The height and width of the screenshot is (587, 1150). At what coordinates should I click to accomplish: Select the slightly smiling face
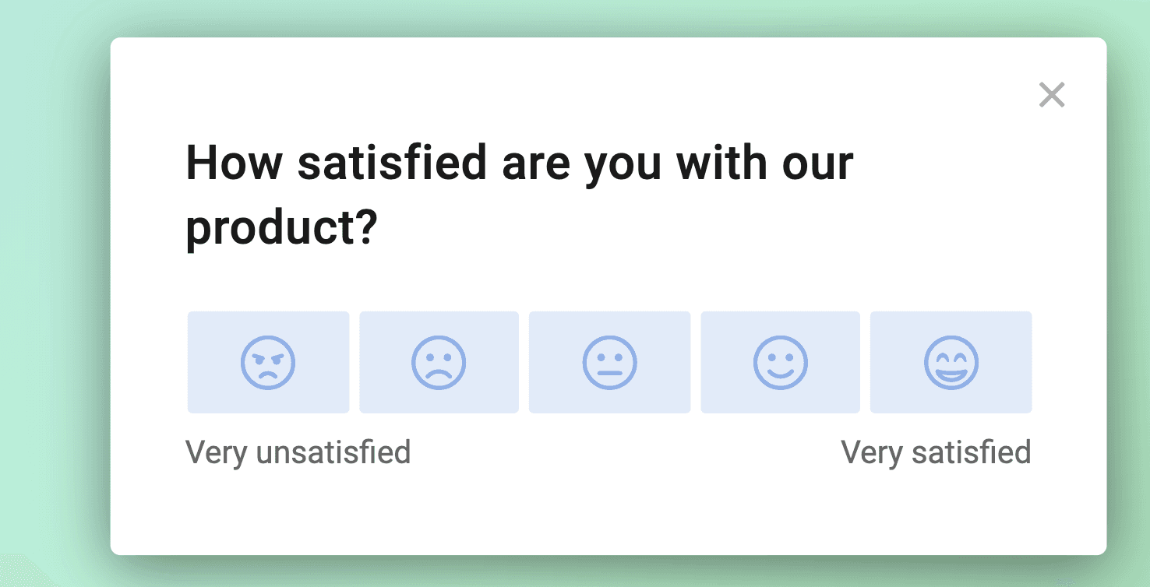780,363
